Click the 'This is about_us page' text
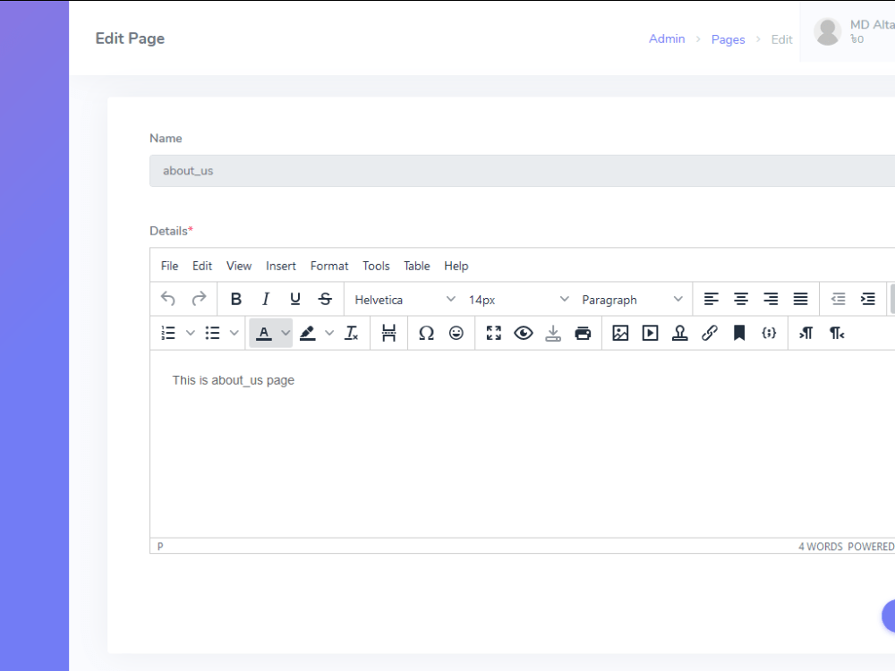Viewport: 895px width, 671px height. point(234,380)
